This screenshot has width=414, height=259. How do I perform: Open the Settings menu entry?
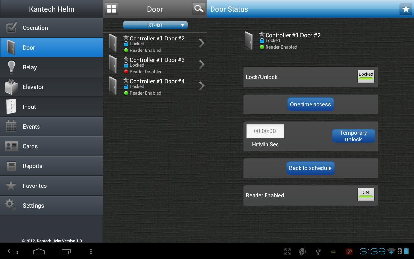33,205
